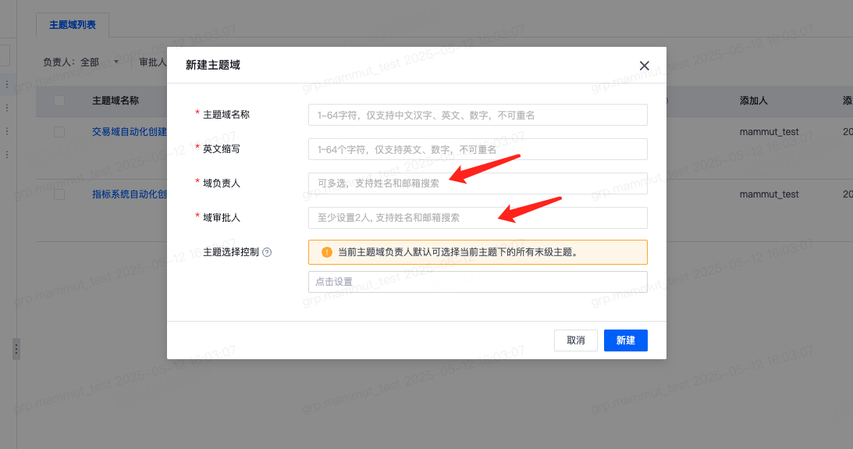Click the 添加人 column header
Screen dimensions: 853x449
(753, 101)
